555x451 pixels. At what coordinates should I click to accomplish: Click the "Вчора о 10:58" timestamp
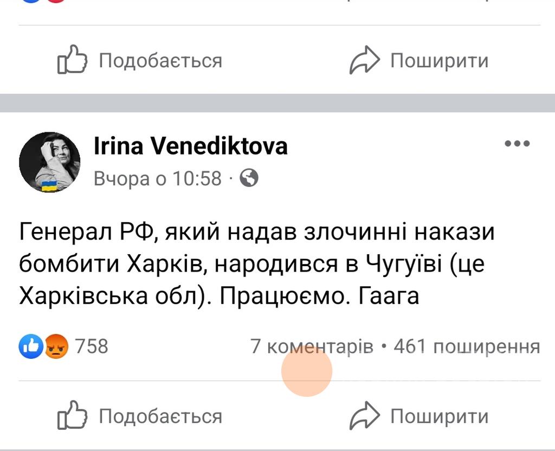158,178
